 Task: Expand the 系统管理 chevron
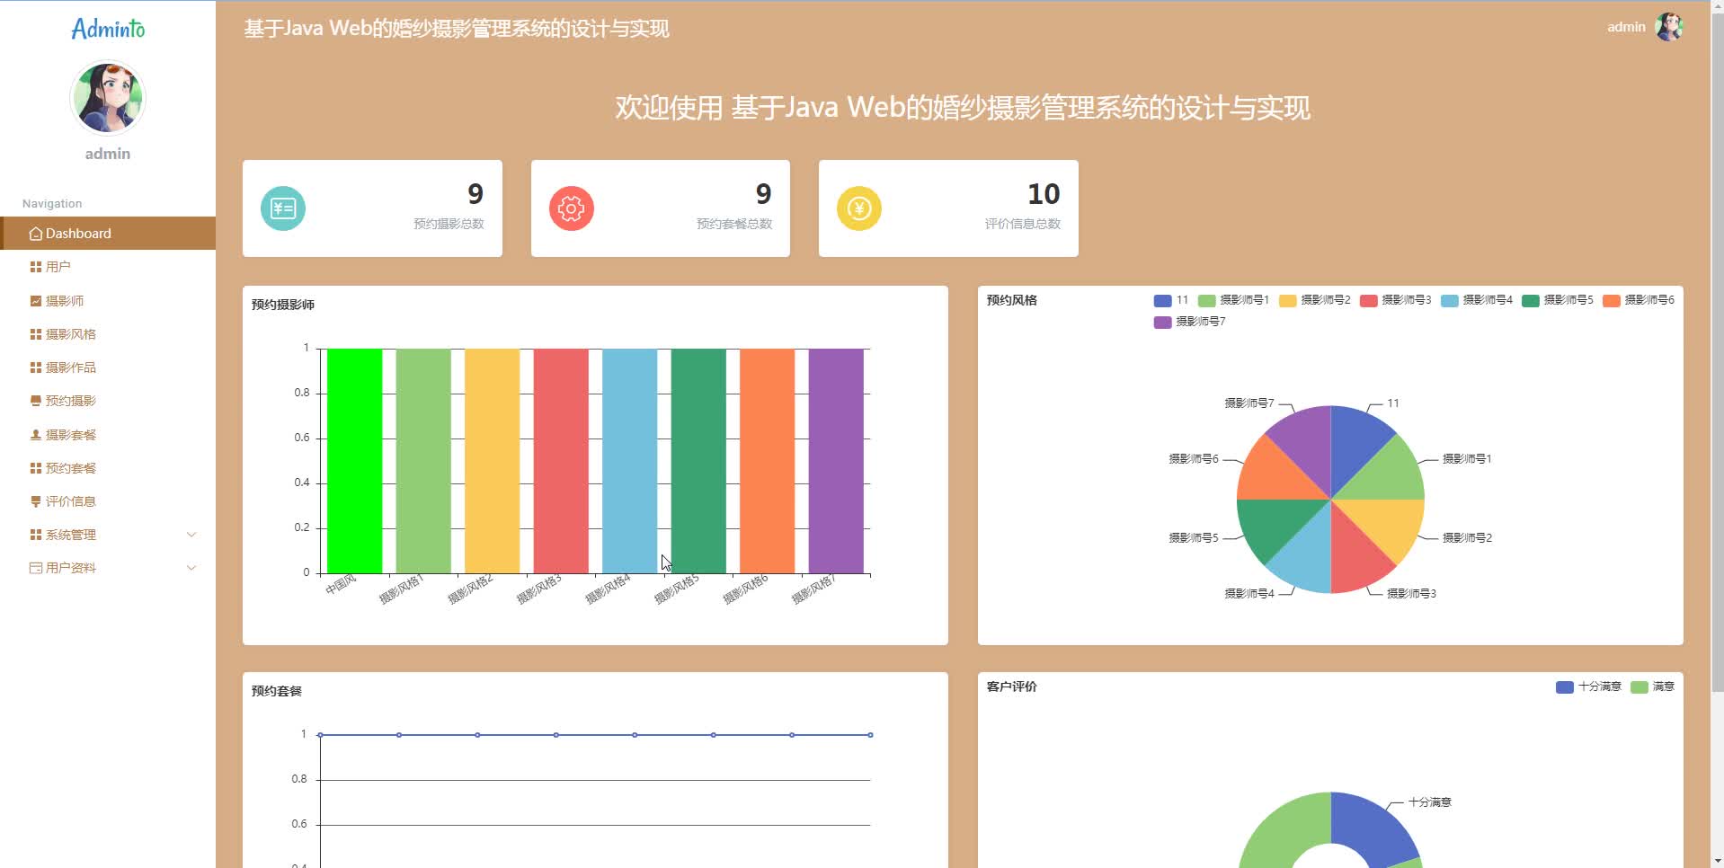click(x=191, y=535)
